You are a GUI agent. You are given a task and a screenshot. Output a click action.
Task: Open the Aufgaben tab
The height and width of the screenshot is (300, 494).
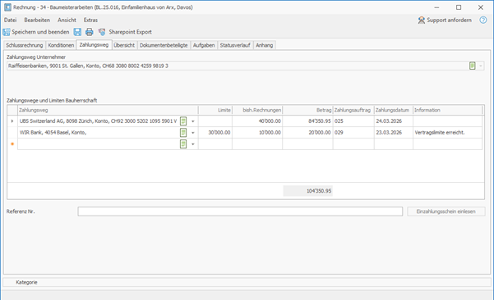(204, 45)
